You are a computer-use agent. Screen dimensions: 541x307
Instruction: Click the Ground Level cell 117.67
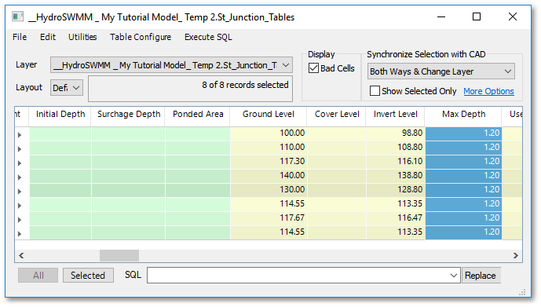click(x=269, y=219)
